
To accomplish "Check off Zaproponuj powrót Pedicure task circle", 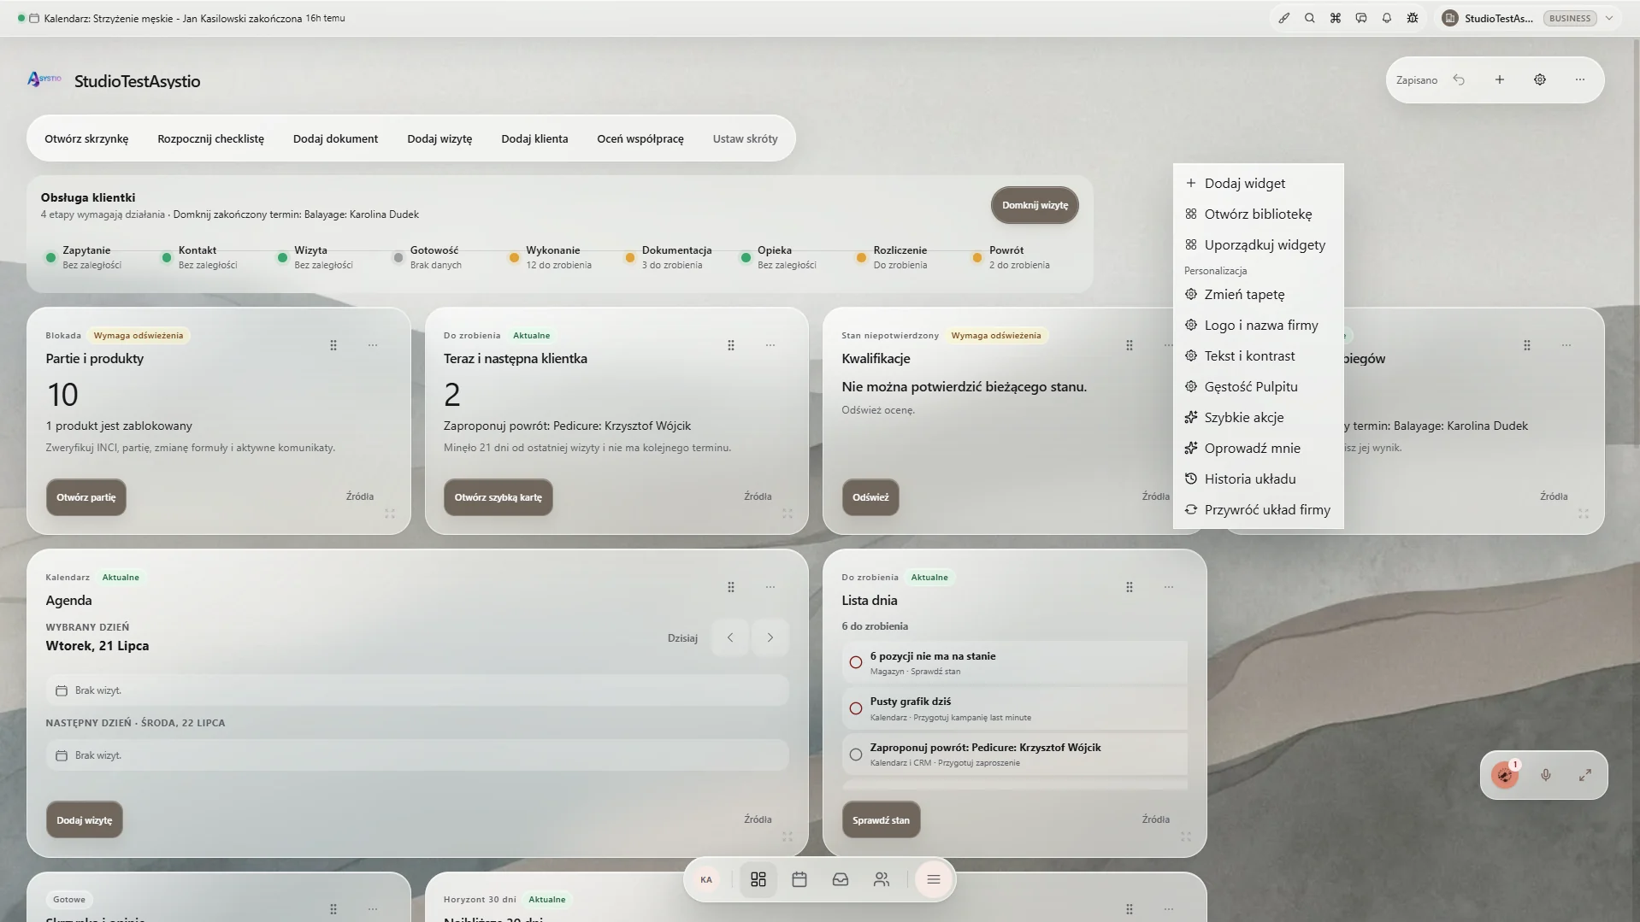I will click(x=855, y=755).
